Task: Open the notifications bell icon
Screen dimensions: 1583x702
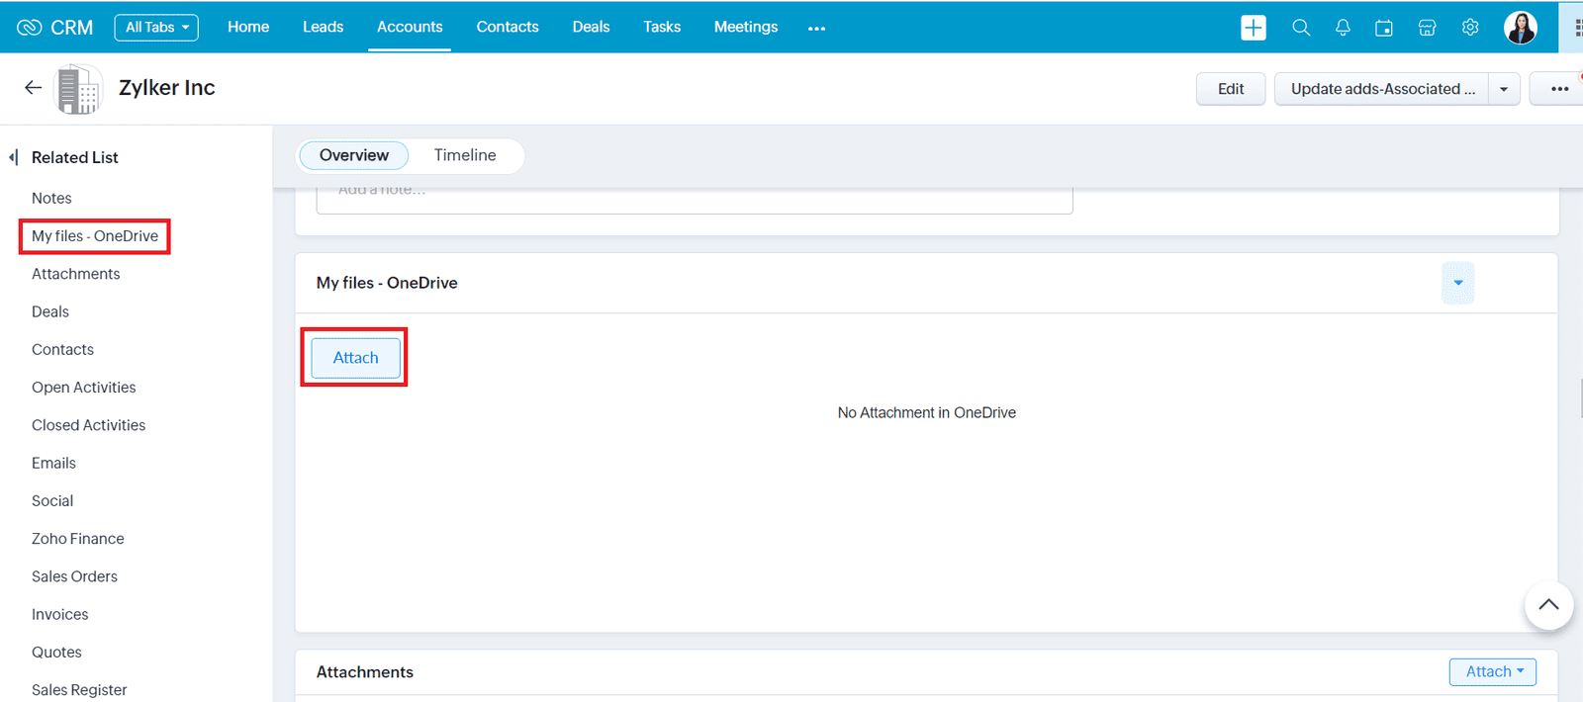Action: 1343,28
